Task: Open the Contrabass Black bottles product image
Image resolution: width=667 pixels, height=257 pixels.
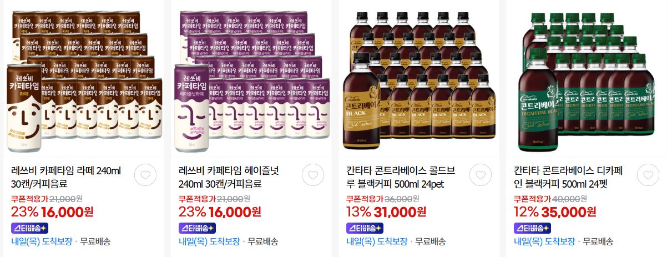Action: pos(419,79)
